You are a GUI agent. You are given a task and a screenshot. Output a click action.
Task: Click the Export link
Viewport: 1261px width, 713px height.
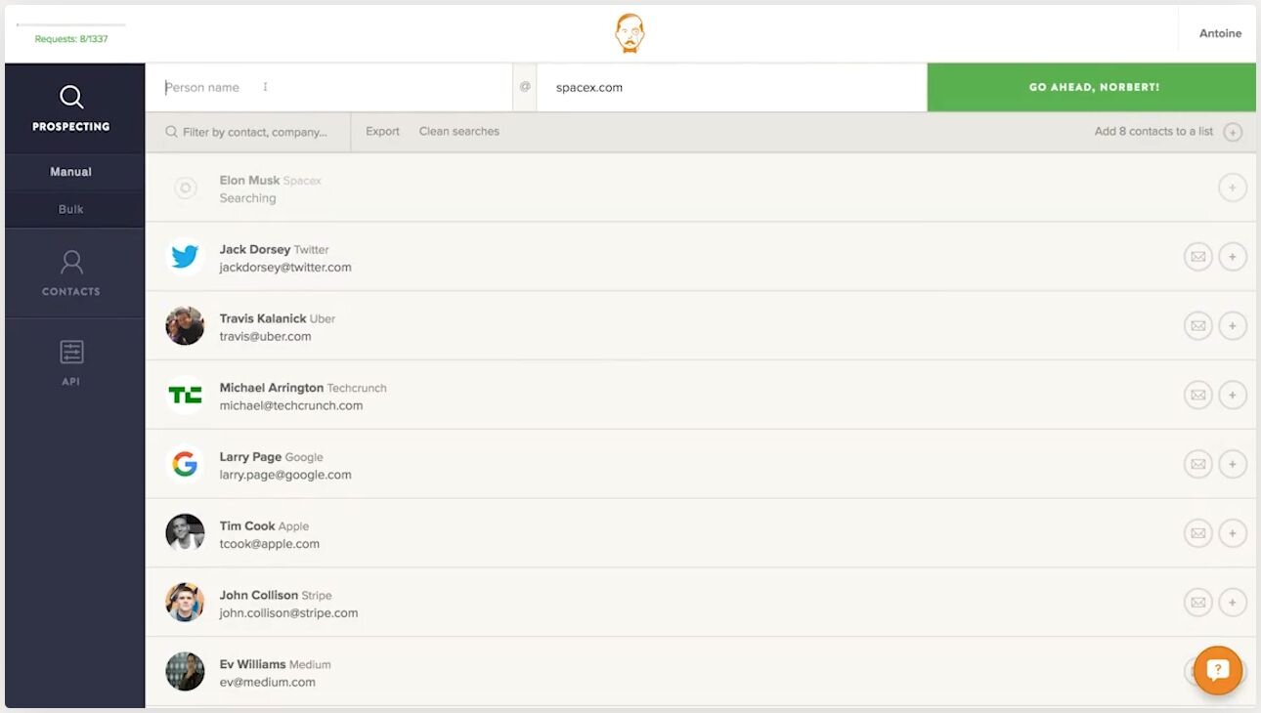click(x=382, y=132)
